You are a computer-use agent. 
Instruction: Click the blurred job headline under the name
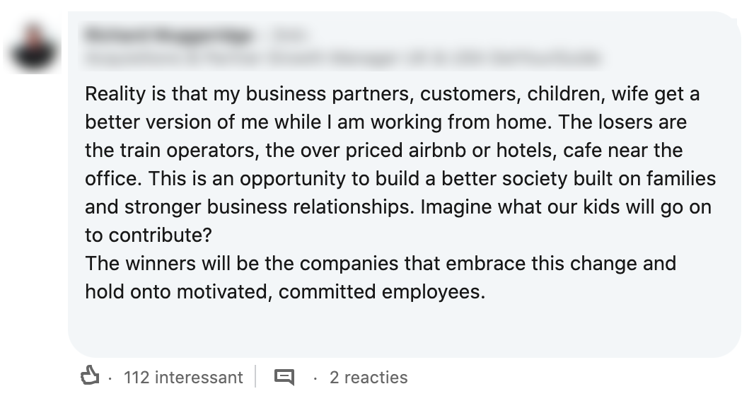[342, 56]
